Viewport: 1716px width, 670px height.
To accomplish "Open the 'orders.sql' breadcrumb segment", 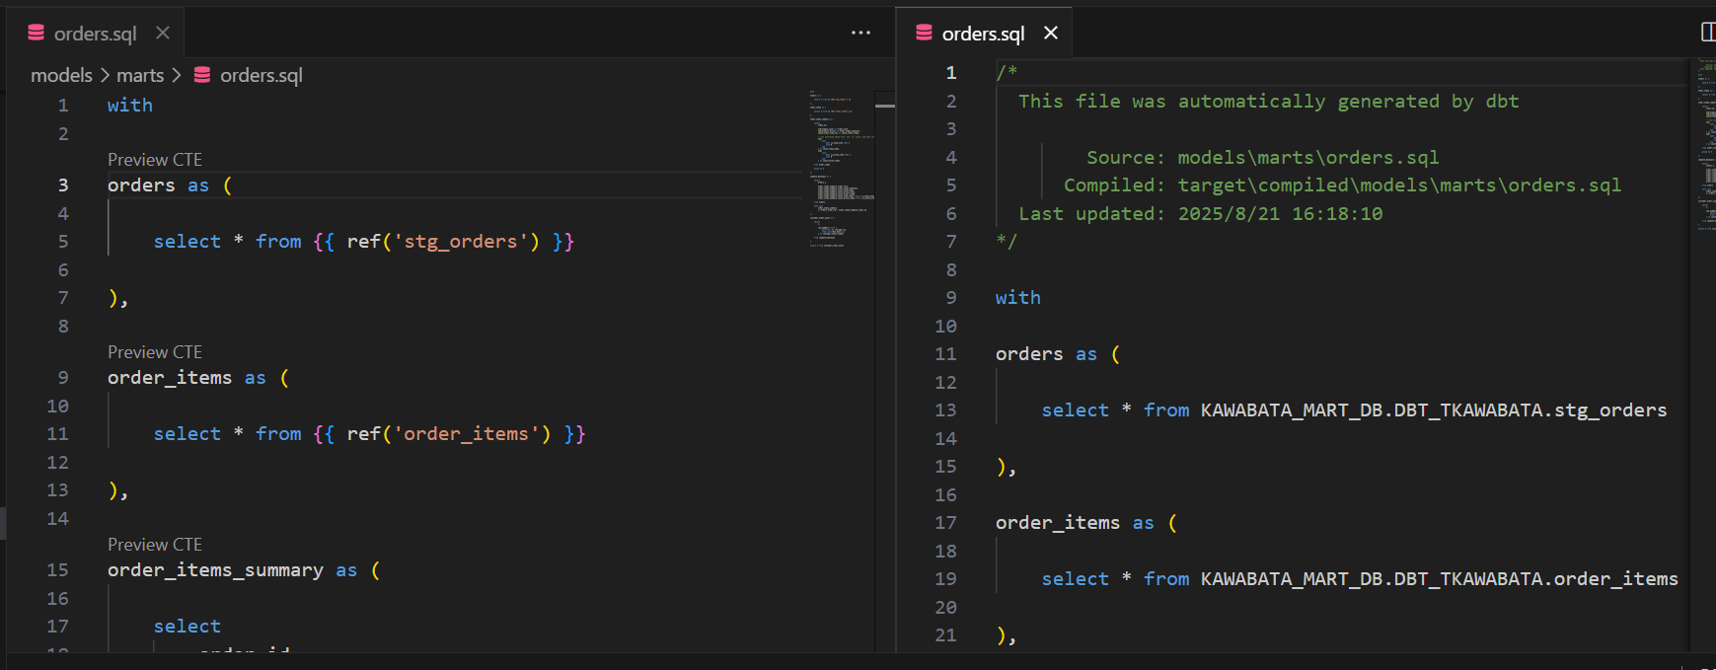I will pos(261,75).
